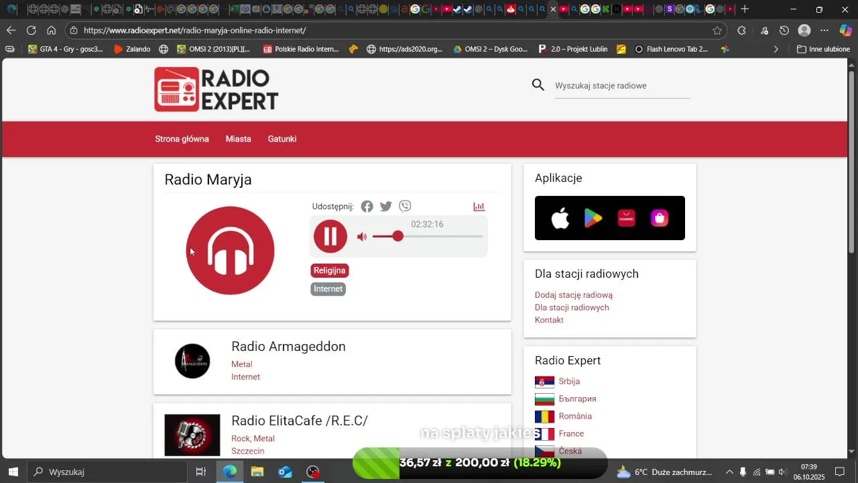Click the address bar URL
Screen dimensions: 858x483
[x=194, y=30]
